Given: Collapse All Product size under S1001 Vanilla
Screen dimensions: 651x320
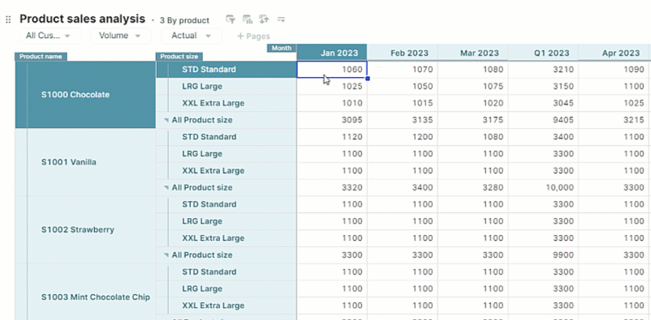Looking at the screenshot, I should pyautogui.click(x=166, y=188).
